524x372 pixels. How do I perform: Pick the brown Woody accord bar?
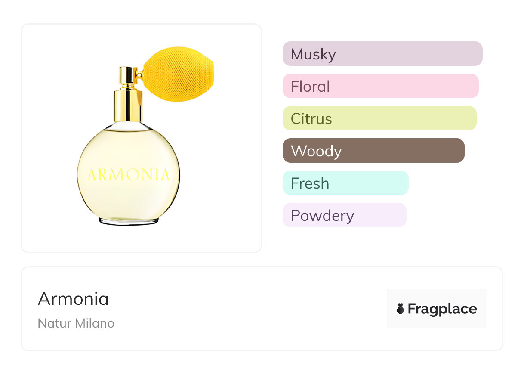coord(373,151)
